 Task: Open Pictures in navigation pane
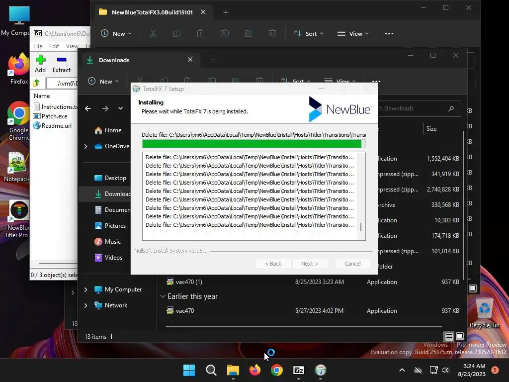pos(110,226)
